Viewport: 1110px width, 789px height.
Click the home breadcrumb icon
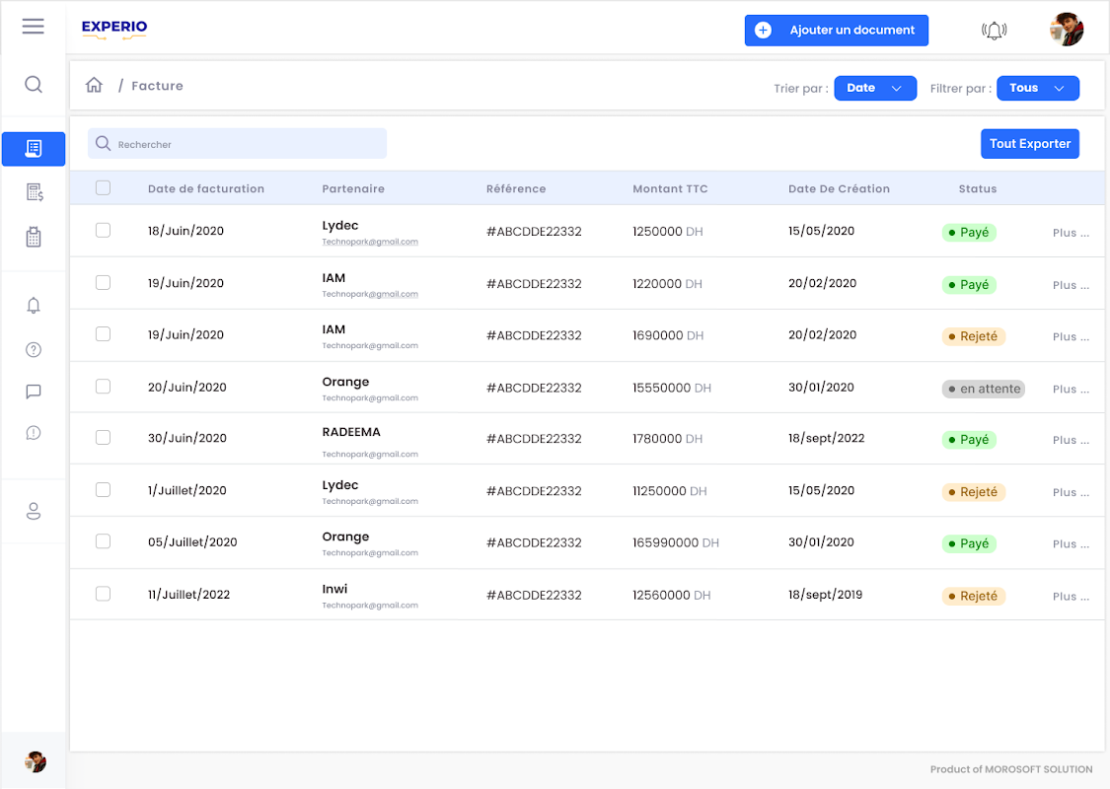tap(95, 86)
